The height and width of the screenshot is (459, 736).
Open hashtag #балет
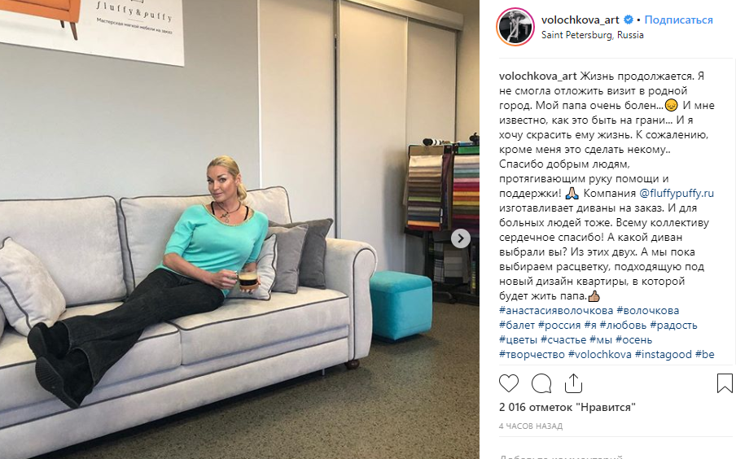pos(517,326)
